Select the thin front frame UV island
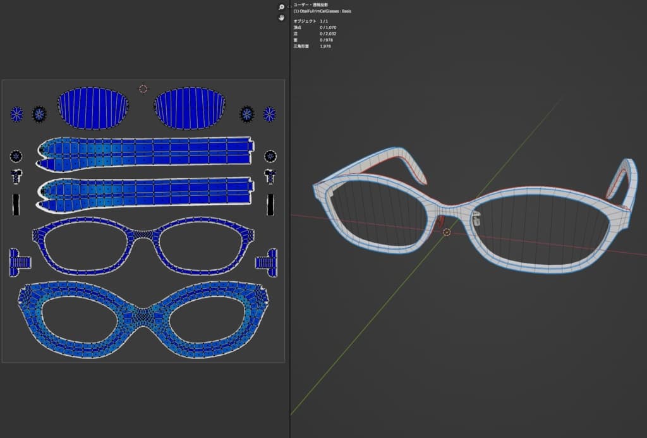 coord(145,233)
